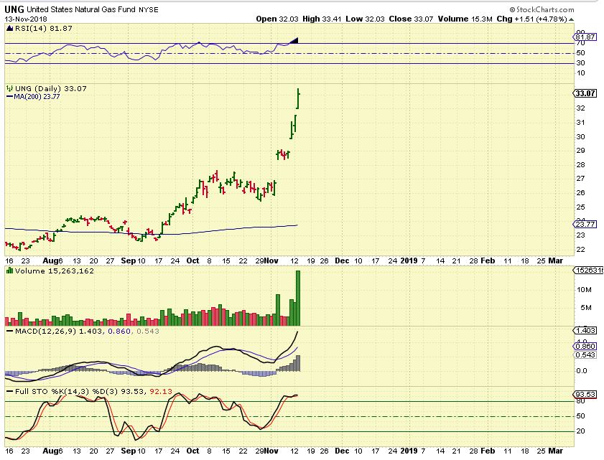The image size is (604, 460).
Task: Click the 81.87 RSI value tag on right axis
Action: pyautogui.click(x=585, y=37)
